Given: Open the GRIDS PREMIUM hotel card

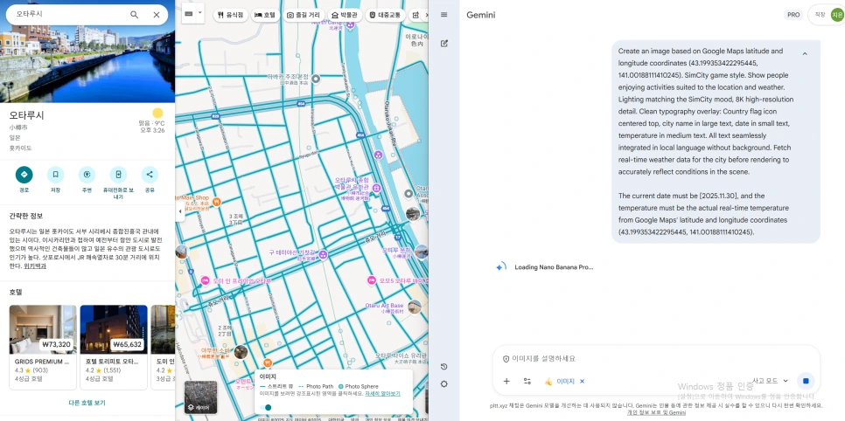Looking at the screenshot, I should point(43,348).
